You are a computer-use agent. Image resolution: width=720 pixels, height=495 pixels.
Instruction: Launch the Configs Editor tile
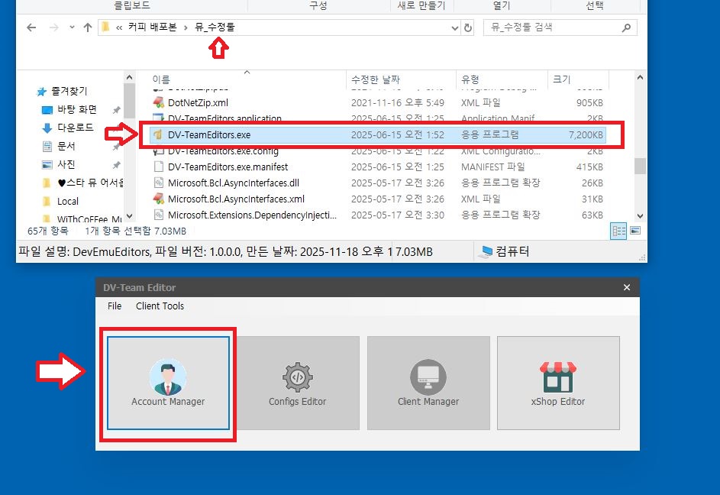[x=298, y=383]
